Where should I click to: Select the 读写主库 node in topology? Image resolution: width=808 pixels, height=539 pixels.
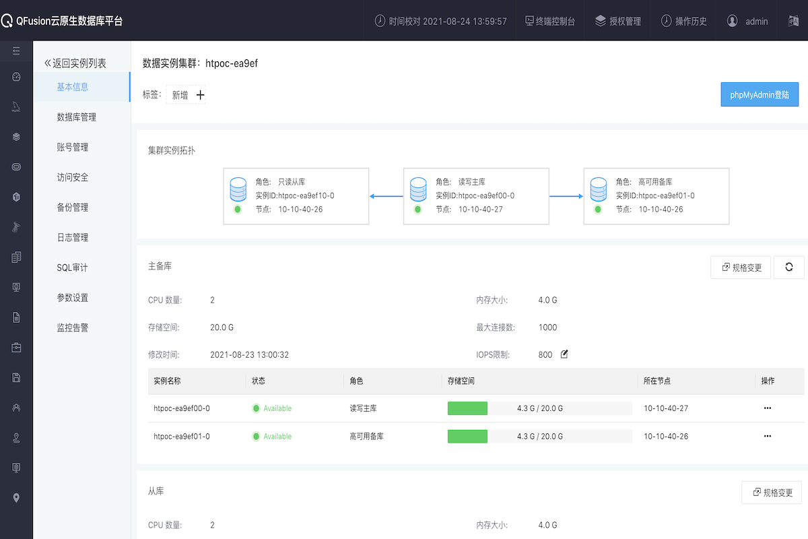click(x=475, y=195)
